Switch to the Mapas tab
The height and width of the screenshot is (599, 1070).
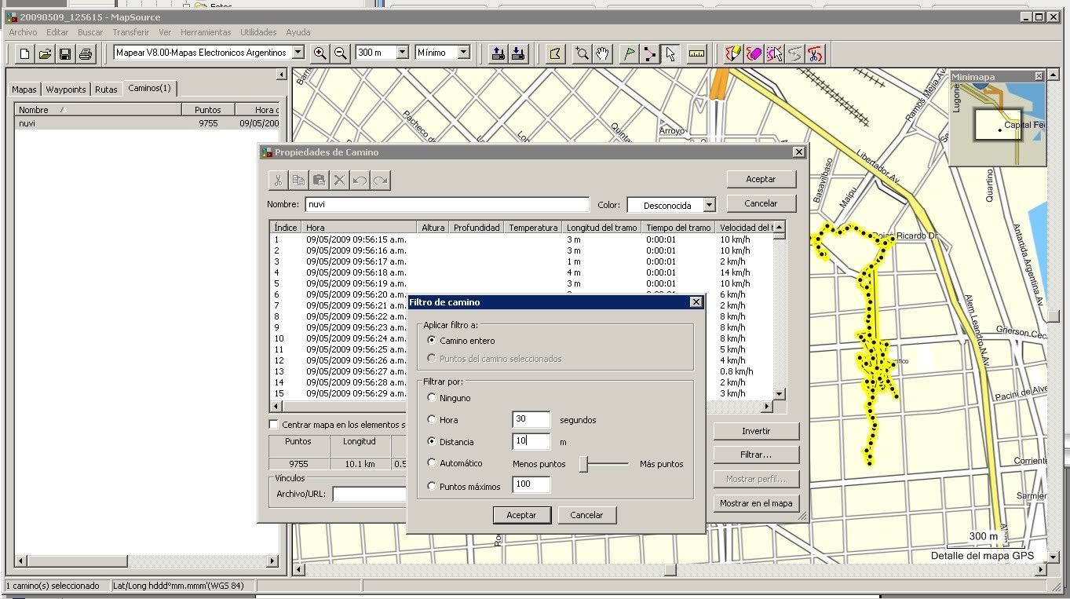24,89
